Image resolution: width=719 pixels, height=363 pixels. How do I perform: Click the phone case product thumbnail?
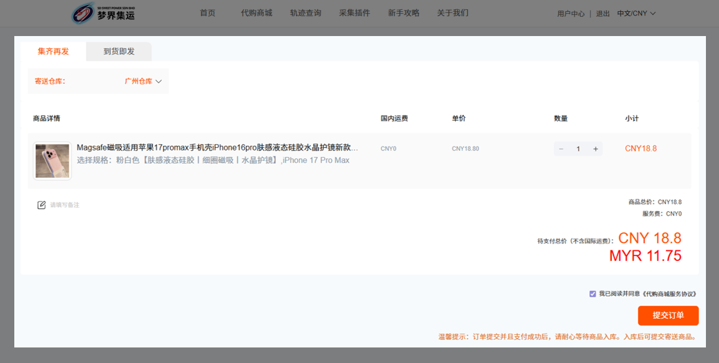coord(52,161)
